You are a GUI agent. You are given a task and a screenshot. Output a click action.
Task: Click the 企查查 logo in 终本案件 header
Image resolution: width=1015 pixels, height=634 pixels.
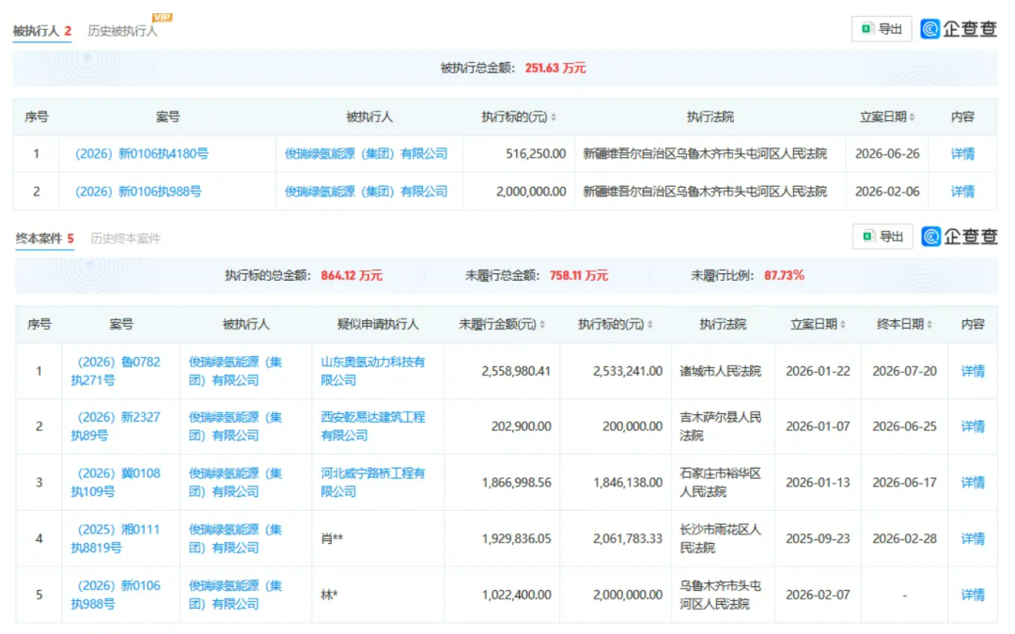(x=960, y=236)
